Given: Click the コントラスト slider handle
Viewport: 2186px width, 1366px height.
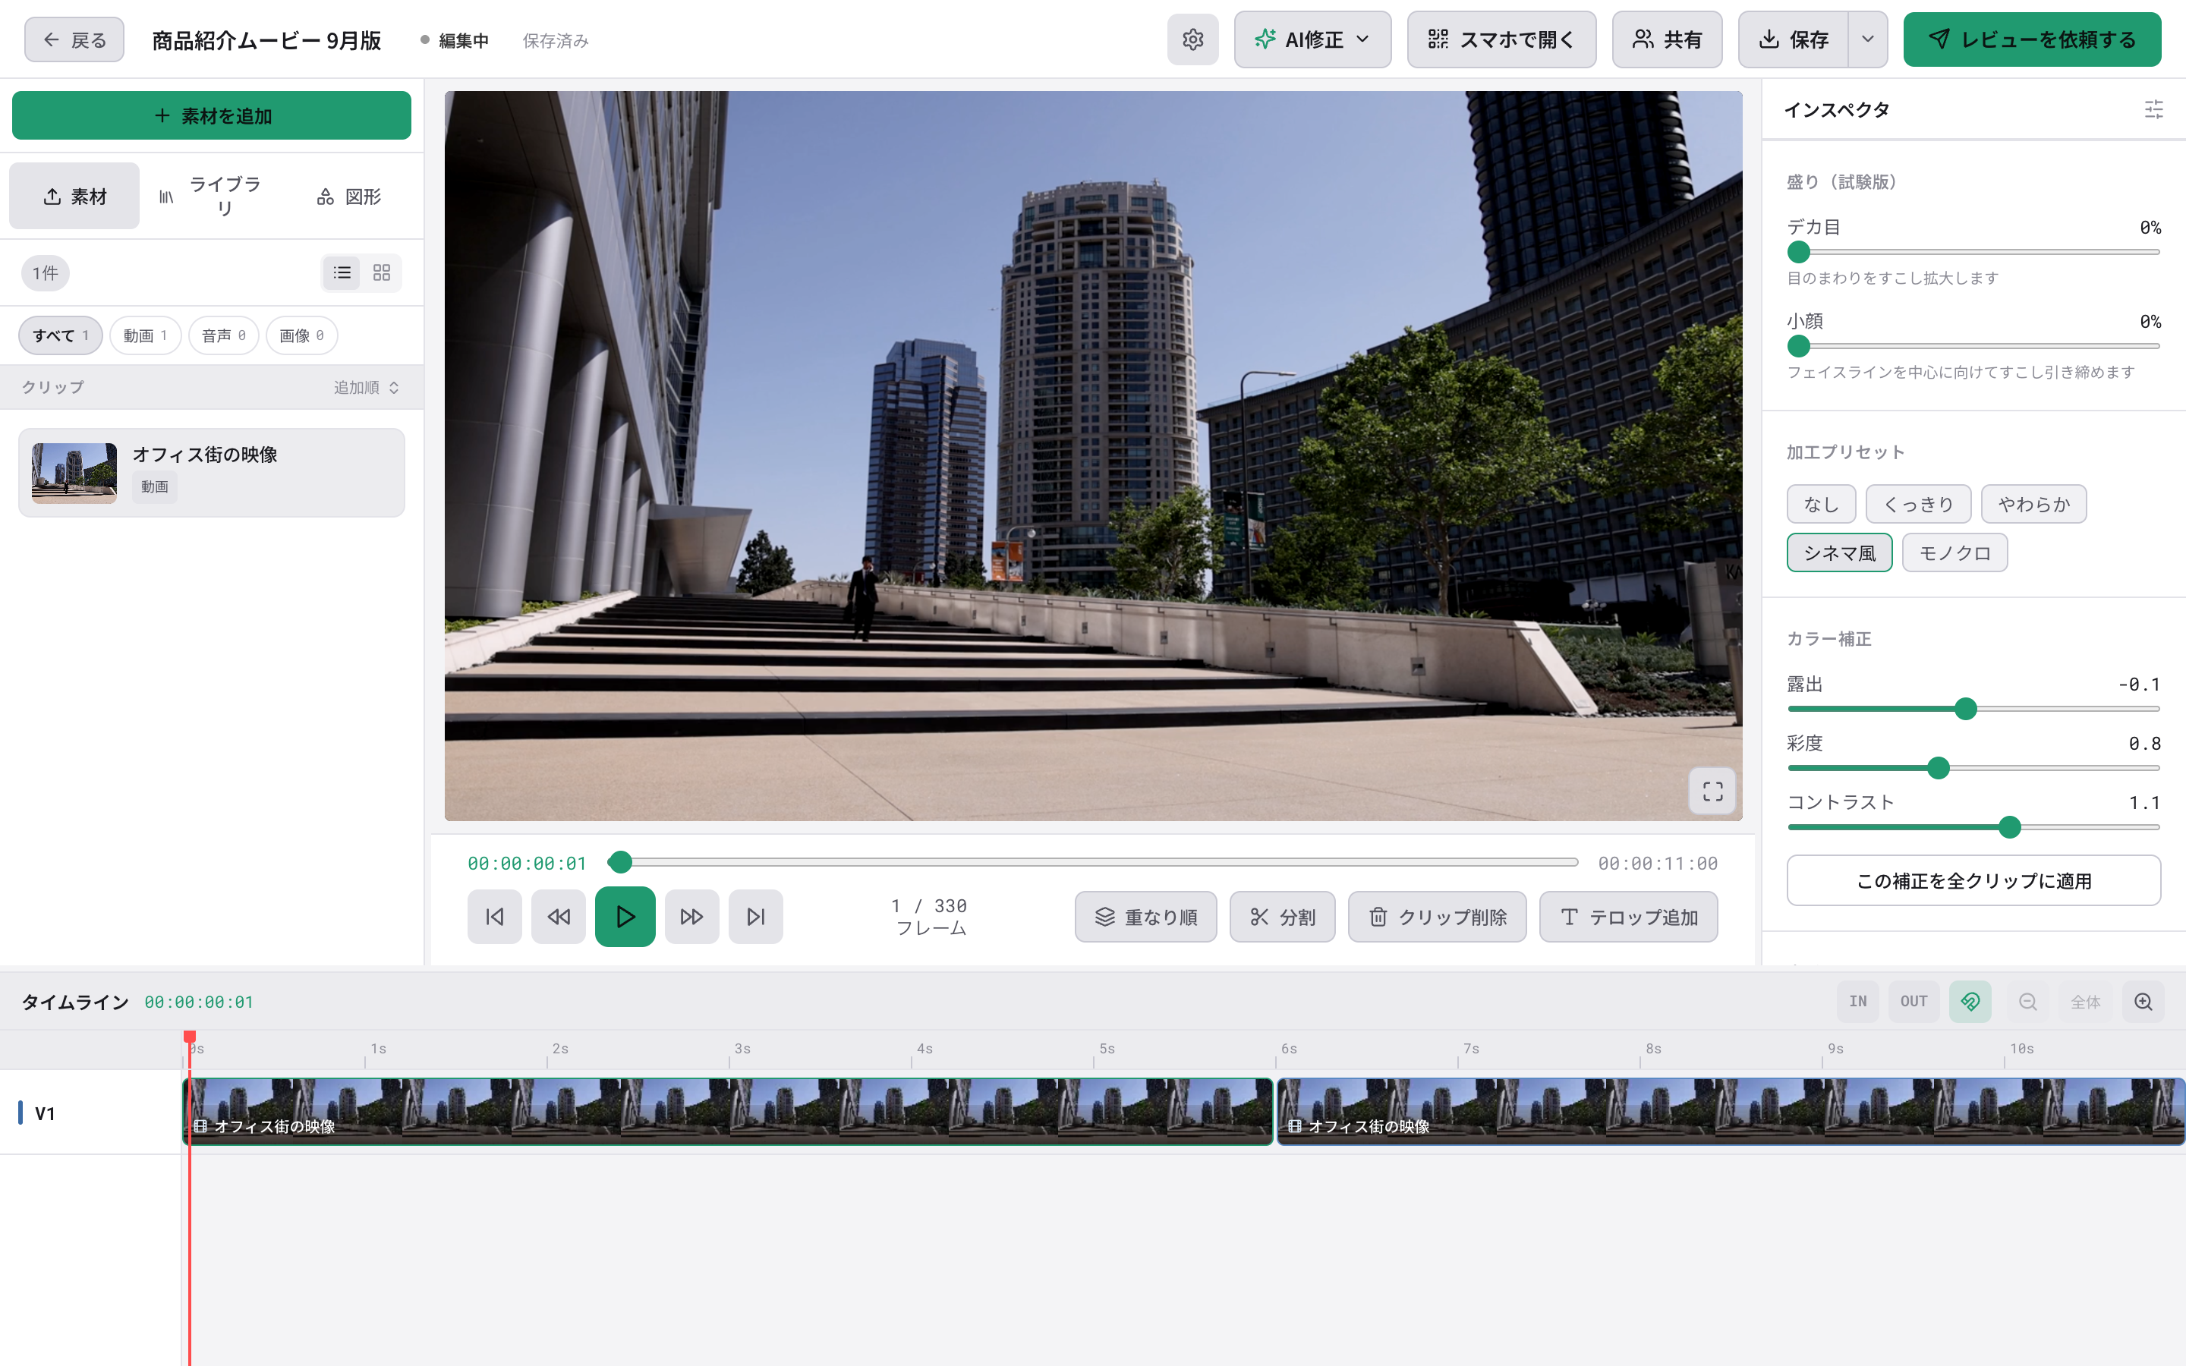Looking at the screenshot, I should pos(2010,827).
